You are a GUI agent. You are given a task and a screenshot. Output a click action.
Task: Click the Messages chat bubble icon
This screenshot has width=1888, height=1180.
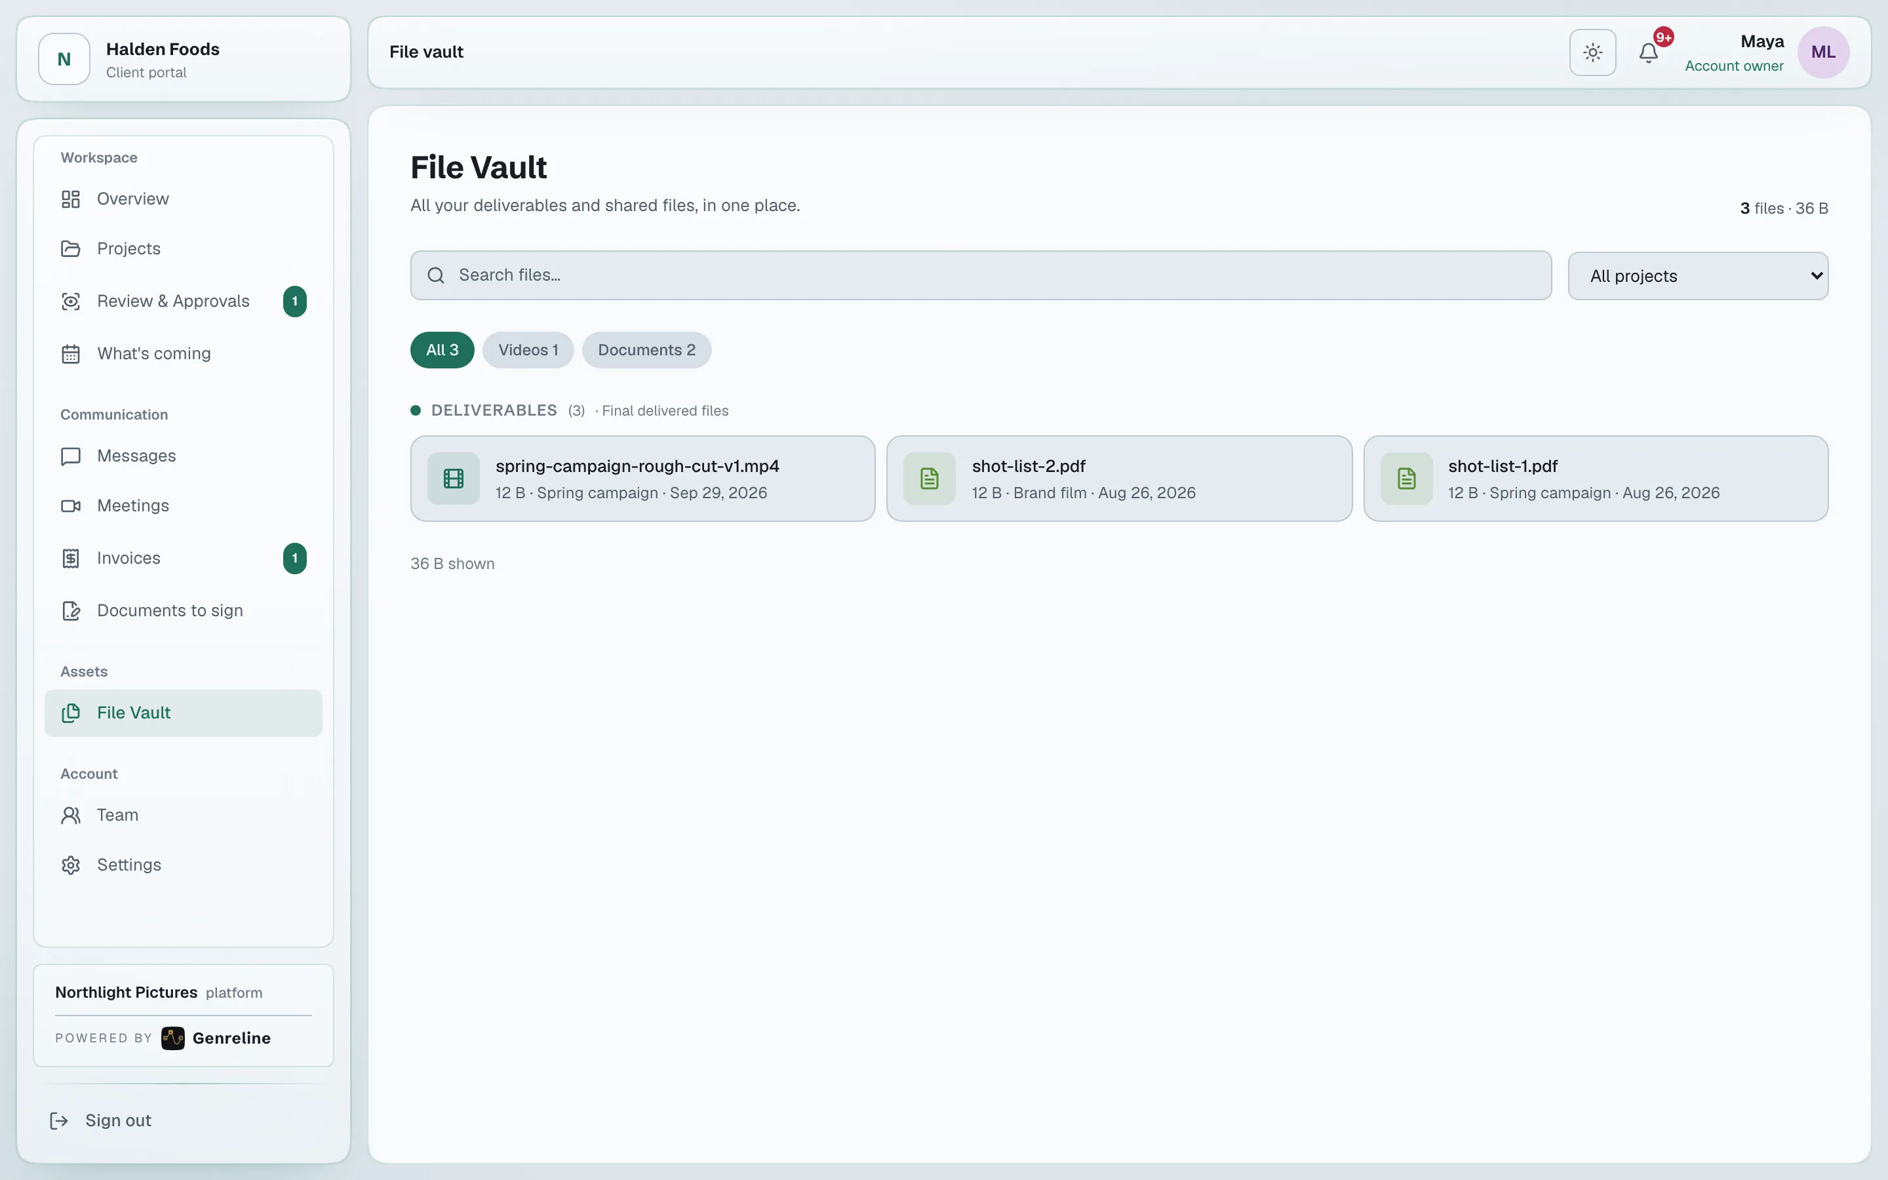tap(71, 456)
